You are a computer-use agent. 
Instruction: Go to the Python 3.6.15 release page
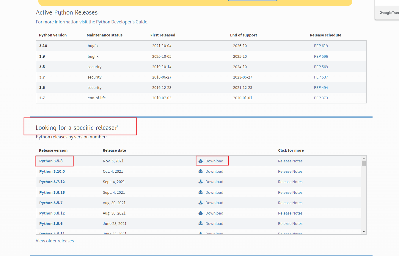pos(52,193)
